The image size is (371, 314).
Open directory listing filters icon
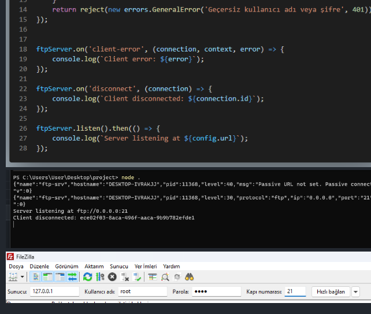pyautogui.click(x=153, y=277)
